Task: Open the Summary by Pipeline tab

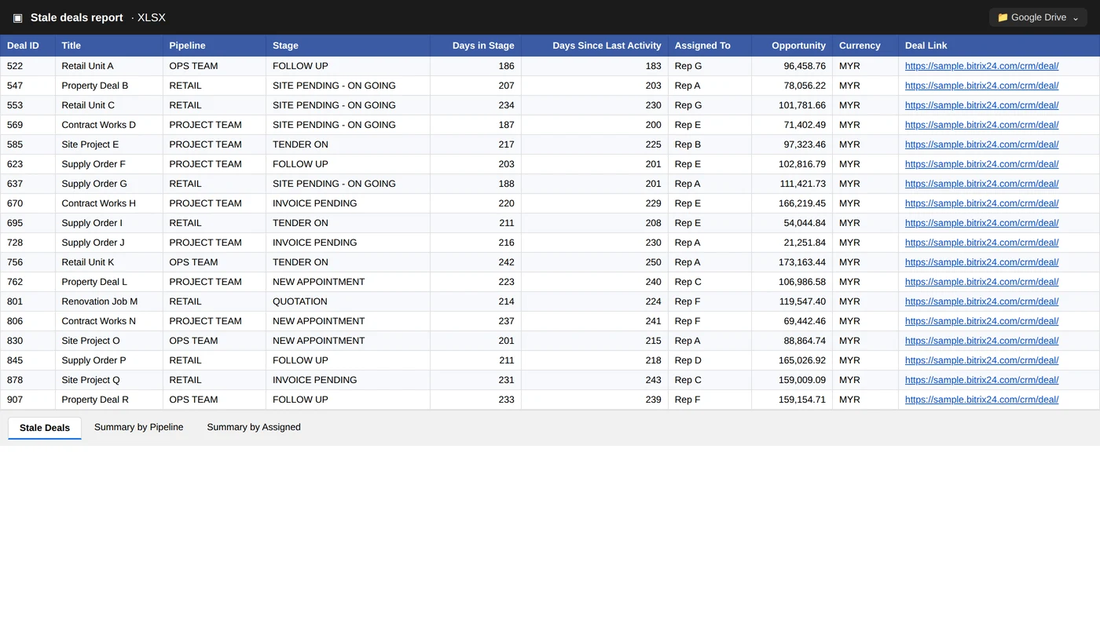Action: [x=138, y=427]
